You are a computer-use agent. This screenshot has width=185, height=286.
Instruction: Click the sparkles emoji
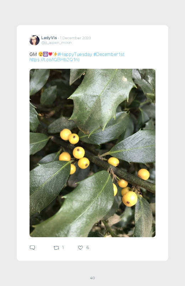[55, 54]
